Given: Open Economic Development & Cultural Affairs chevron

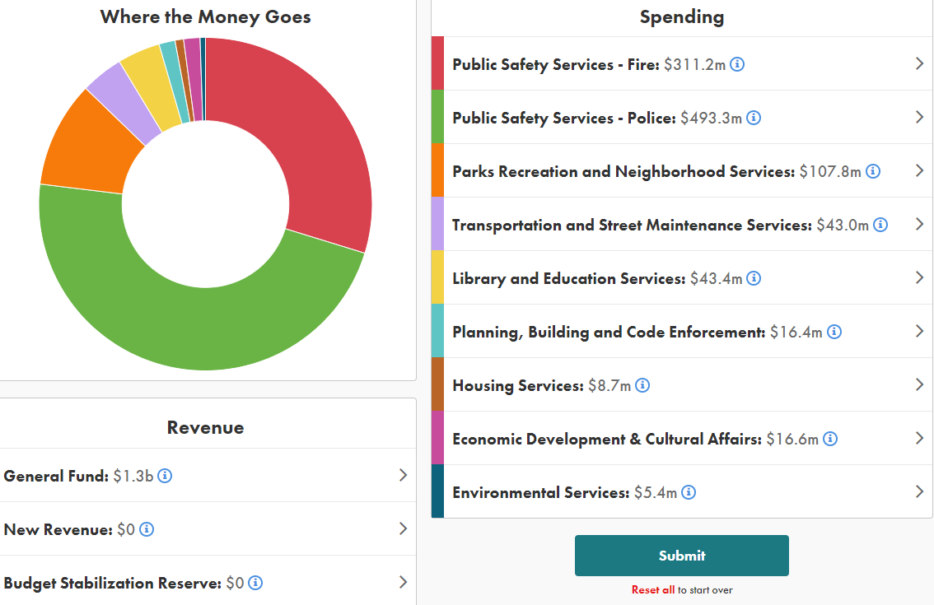Looking at the screenshot, I should tap(919, 438).
